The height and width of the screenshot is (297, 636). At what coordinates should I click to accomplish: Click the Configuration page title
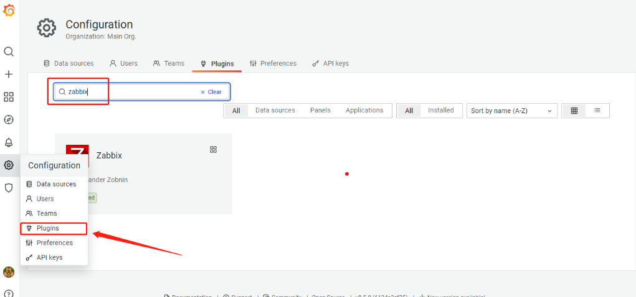click(x=99, y=24)
